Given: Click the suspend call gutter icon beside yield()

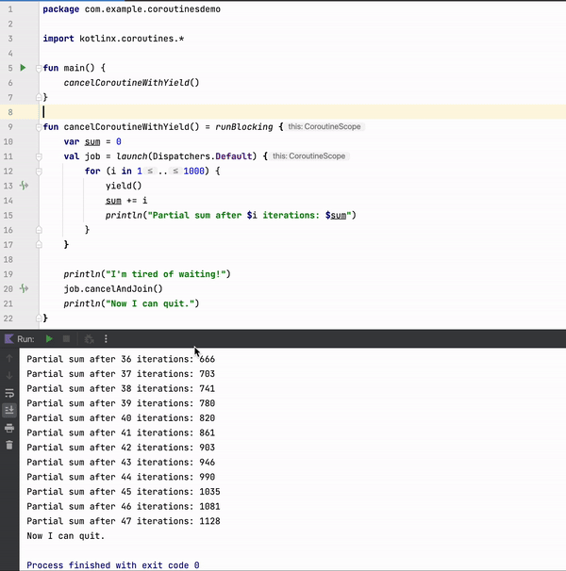Looking at the screenshot, I should (23, 186).
